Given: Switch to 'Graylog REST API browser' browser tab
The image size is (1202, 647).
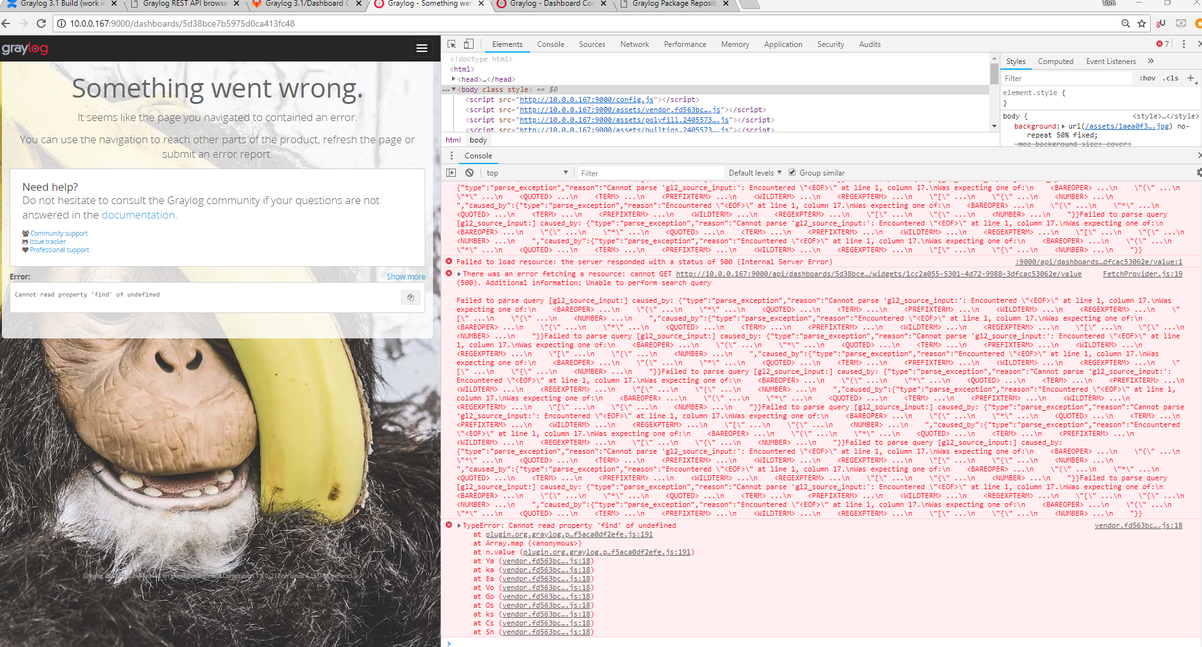Looking at the screenshot, I should [185, 4].
